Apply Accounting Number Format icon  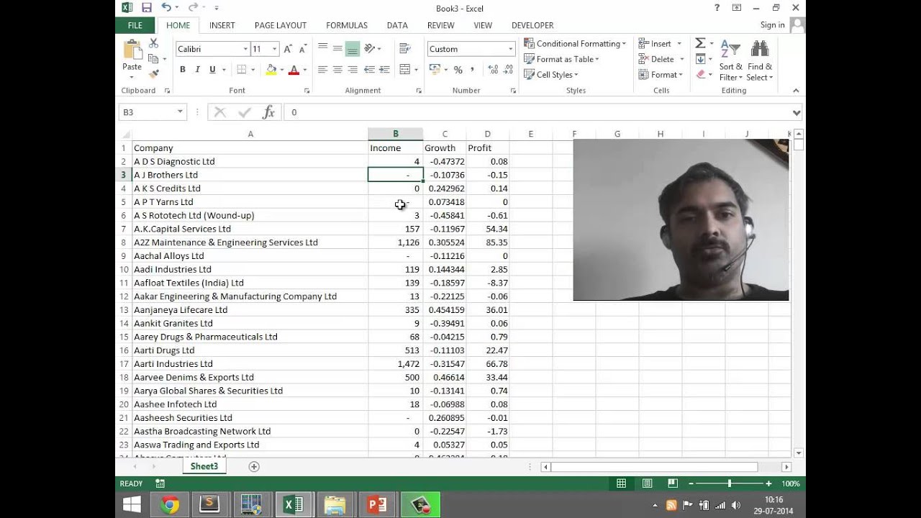click(x=434, y=70)
